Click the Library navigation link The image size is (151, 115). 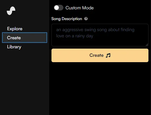tap(14, 47)
